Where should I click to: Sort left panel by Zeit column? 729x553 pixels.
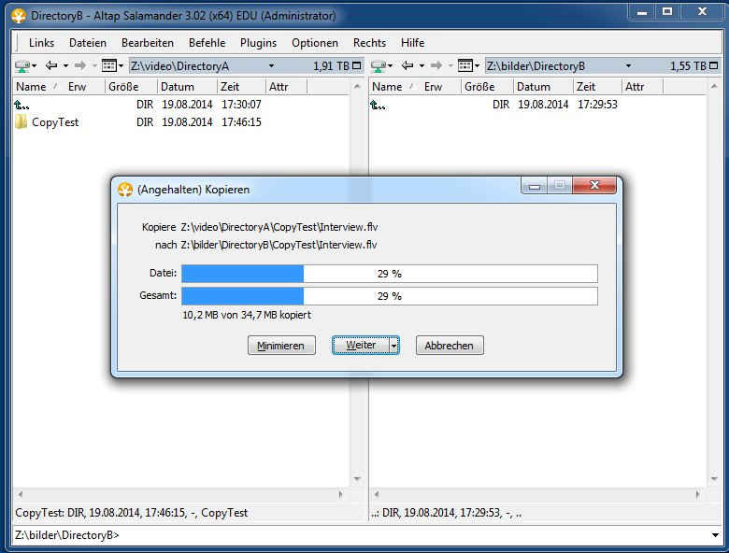tap(241, 87)
